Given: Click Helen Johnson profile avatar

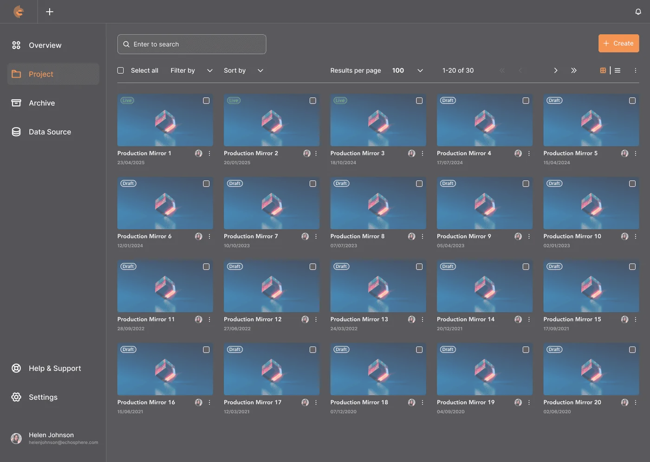Looking at the screenshot, I should coord(16,438).
